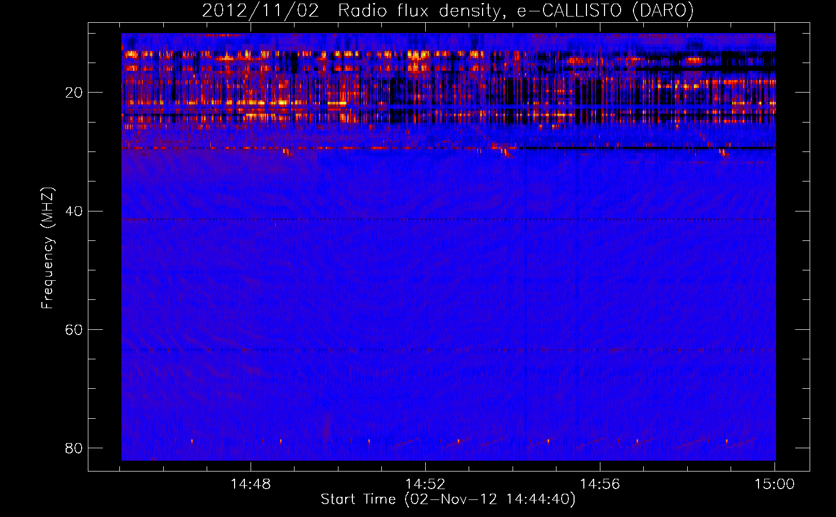Click the 14:48 time tick label
836x517 pixels.
[x=251, y=484]
